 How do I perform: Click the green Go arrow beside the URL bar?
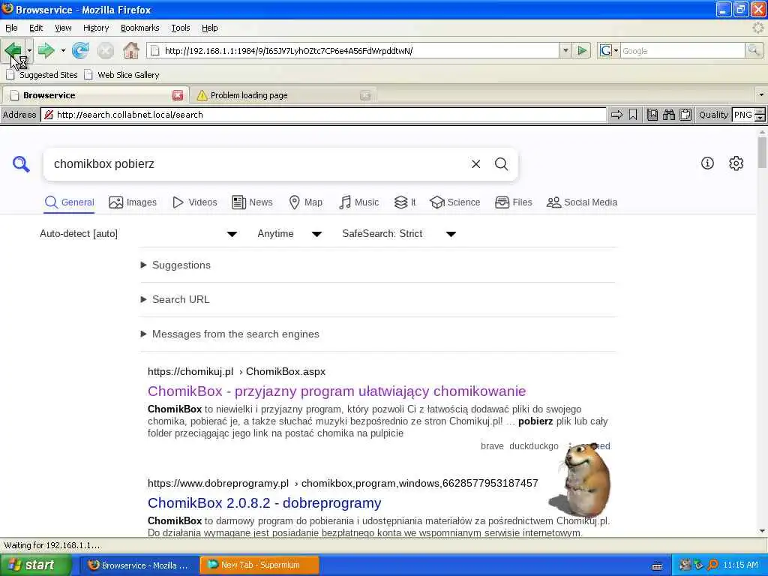pyautogui.click(x=582, y=50)
